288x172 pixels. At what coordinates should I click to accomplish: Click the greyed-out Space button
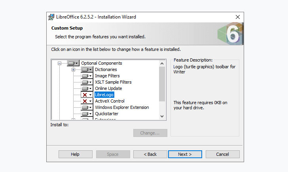click(113, 154)
